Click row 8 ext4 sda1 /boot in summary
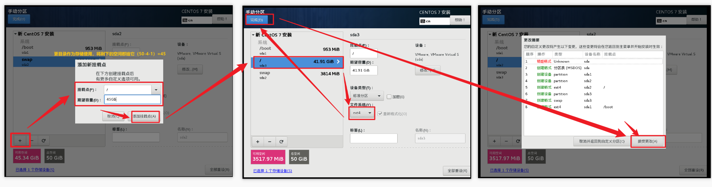Screen dimensions: 712x187 tap(593, 107)
